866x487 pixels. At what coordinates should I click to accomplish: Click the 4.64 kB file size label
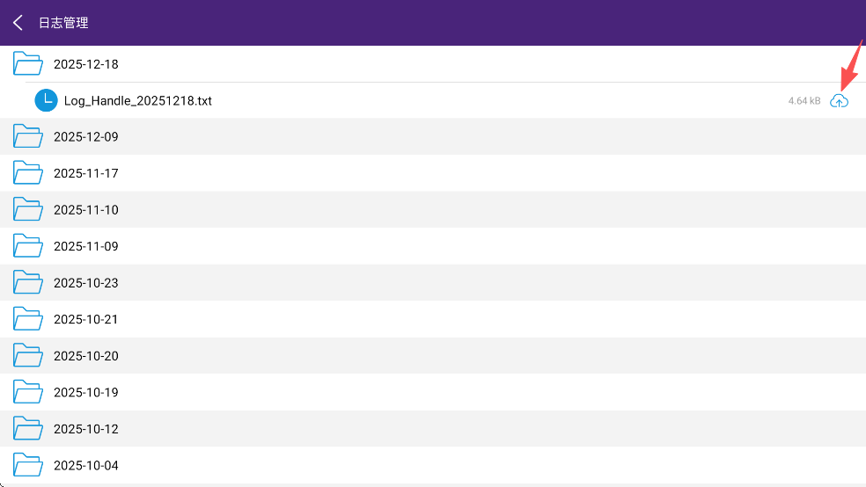pos(804,101)
